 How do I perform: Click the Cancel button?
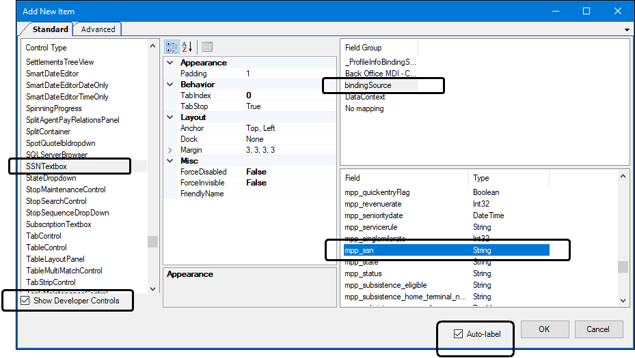tap(597, 329)
